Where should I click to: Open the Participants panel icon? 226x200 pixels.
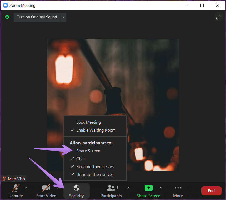tap(111, 188)
